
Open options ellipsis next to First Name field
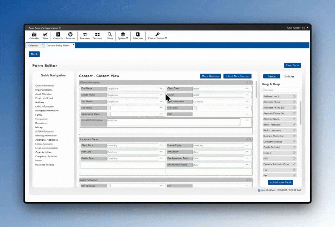click(161, 89)
